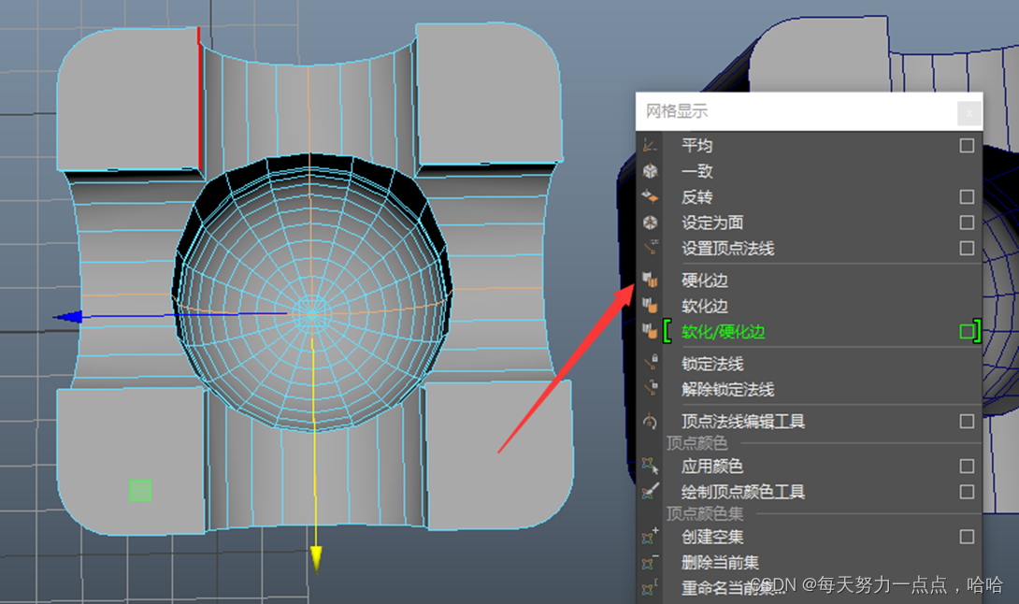Click the 反转 (Reverse) normals icon
This screenshot has width=1019, height=604.
point(651,197)
